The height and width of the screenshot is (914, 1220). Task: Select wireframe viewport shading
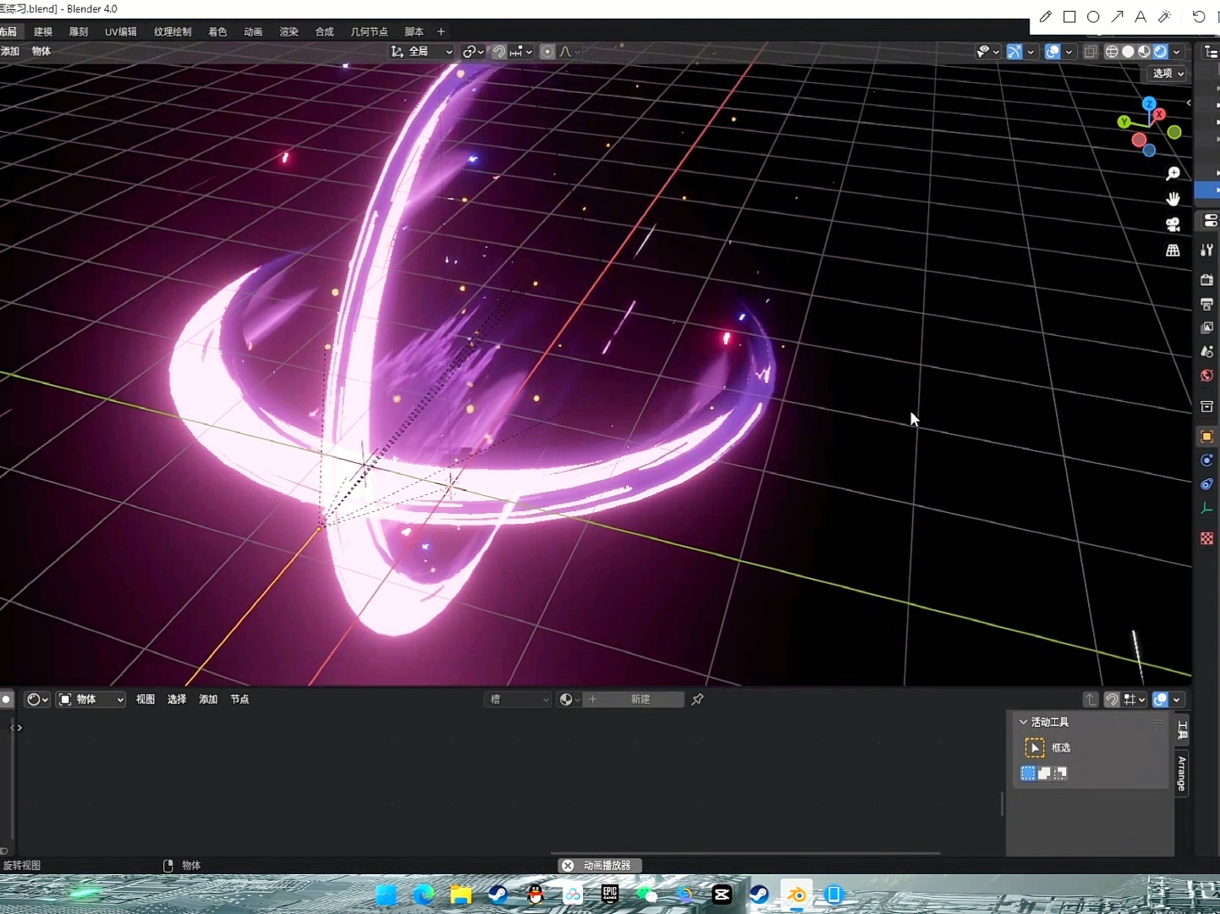pyautogui.click(x=1112, y=52)
